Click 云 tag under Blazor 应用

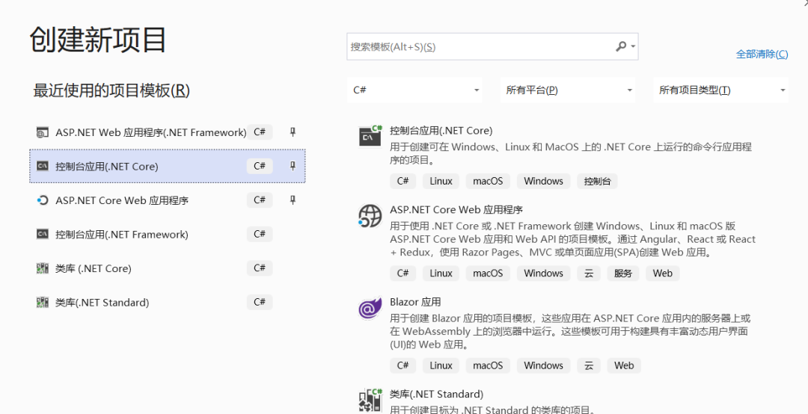(x=589, y=365)
